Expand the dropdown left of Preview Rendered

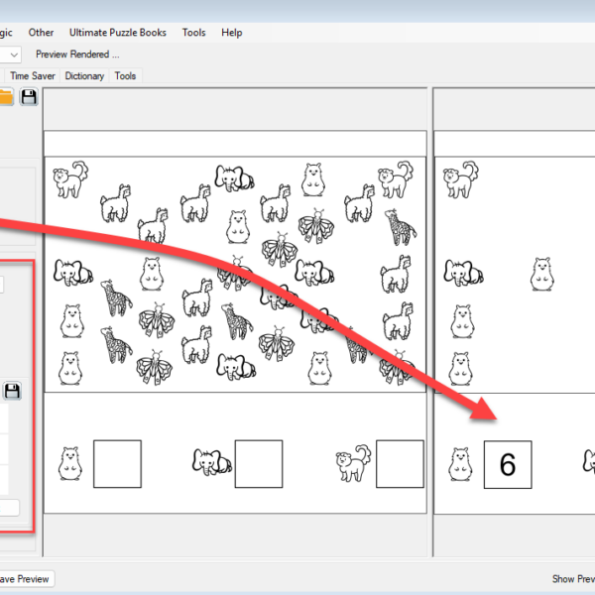click(11, 55)
